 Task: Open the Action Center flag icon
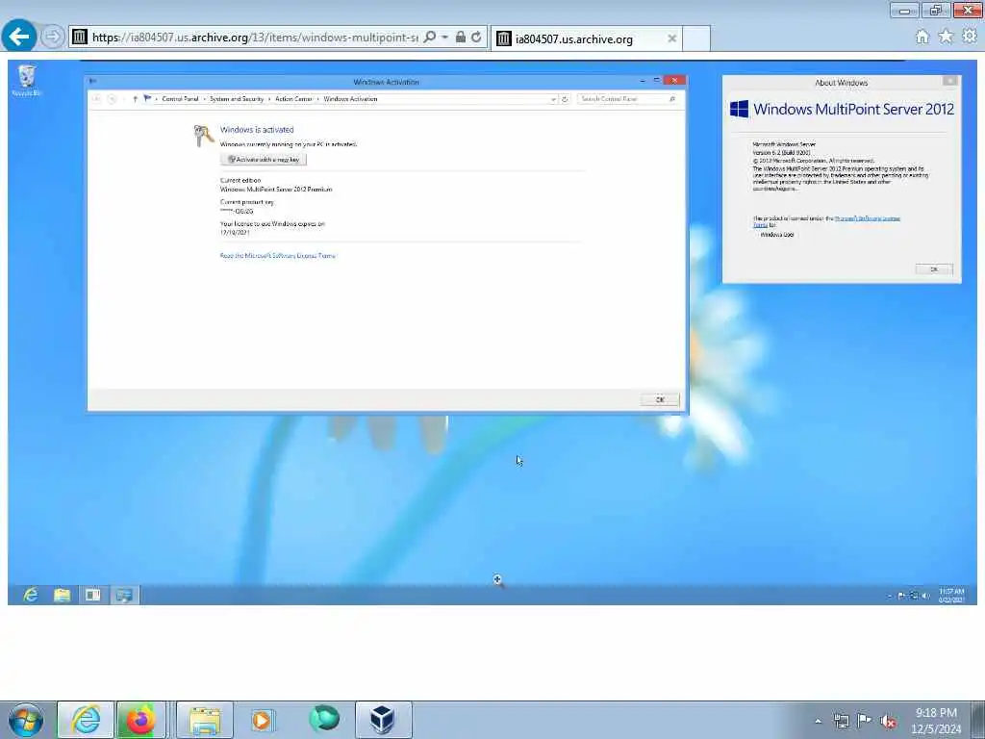pyautogui.click(x=865, y=721)
